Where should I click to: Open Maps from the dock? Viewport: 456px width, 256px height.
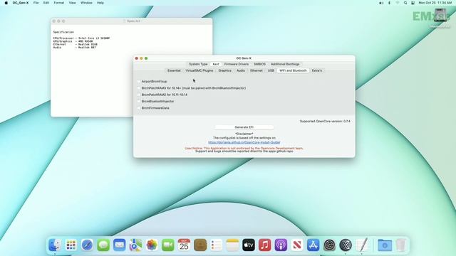click(135, 245)
